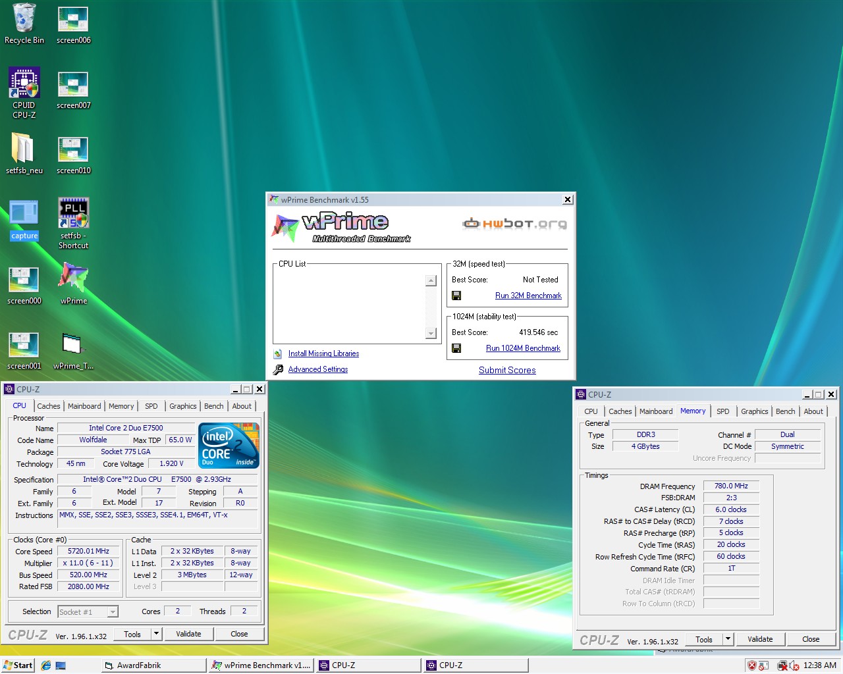Image resolution: width=843 pixels, height=674 pixels.
Task: Click the volume muted tray icon
Action: (x=794, y=665)
